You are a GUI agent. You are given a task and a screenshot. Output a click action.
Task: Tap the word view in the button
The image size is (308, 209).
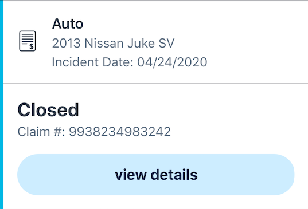pos(131,175)
